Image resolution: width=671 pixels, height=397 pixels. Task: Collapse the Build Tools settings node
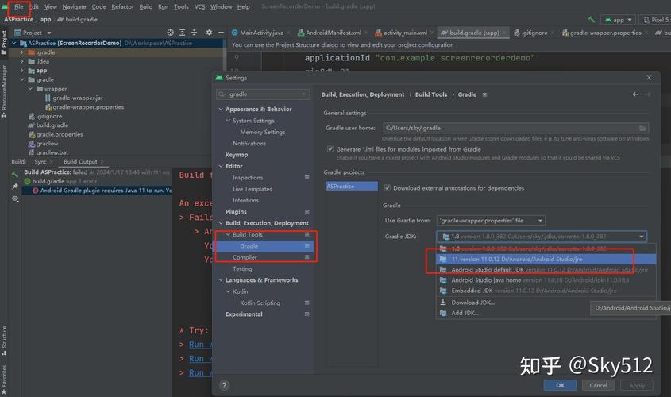pyautogui.click(x=227, y=235)
